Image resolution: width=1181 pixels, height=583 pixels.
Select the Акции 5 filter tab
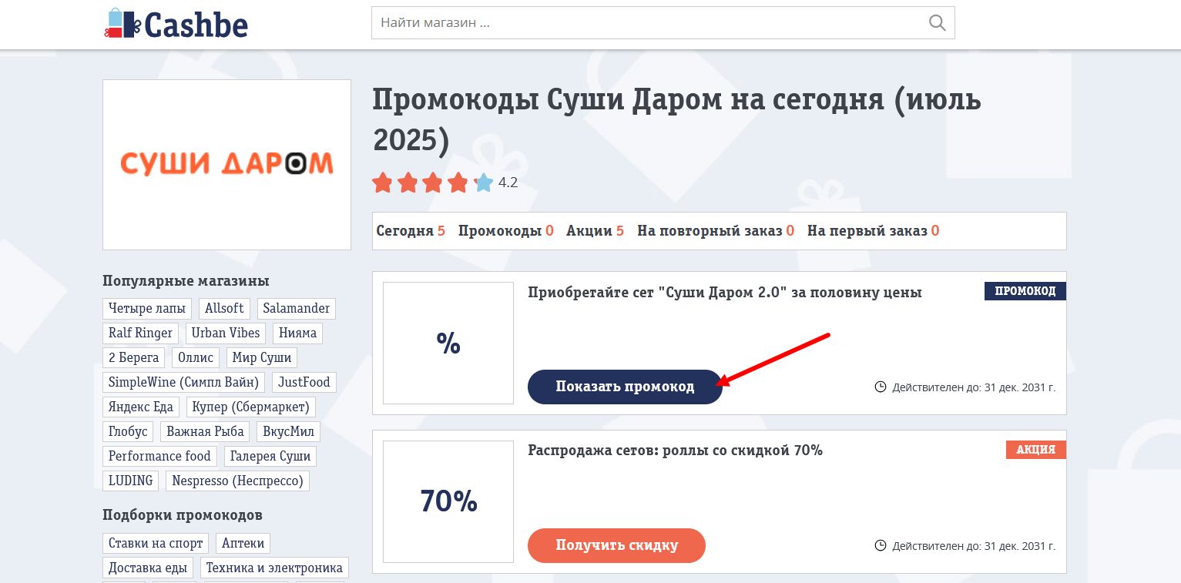[x=595, y=231]
